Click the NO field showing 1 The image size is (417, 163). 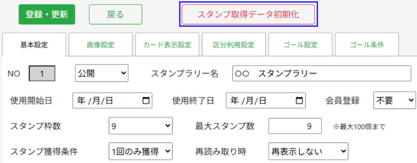click(x=42, y=74)
